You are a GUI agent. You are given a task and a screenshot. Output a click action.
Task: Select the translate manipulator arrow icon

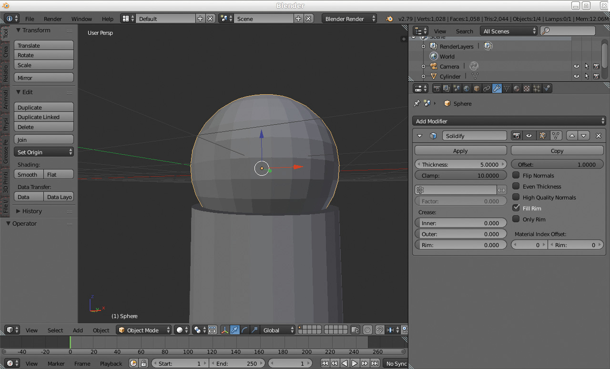coord(234,330)
